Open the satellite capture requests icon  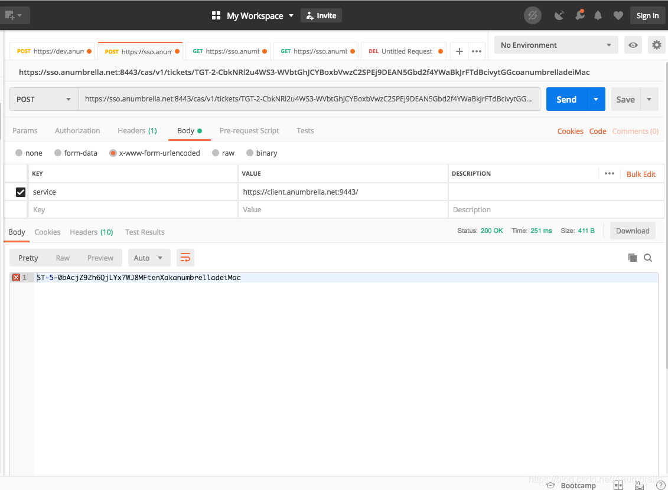[x=559, y=16]
